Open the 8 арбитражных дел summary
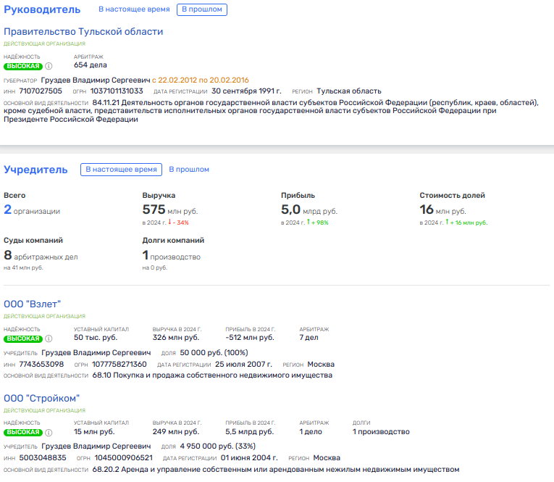The height and width of the screenshot is (482, 554). point(41,256)
